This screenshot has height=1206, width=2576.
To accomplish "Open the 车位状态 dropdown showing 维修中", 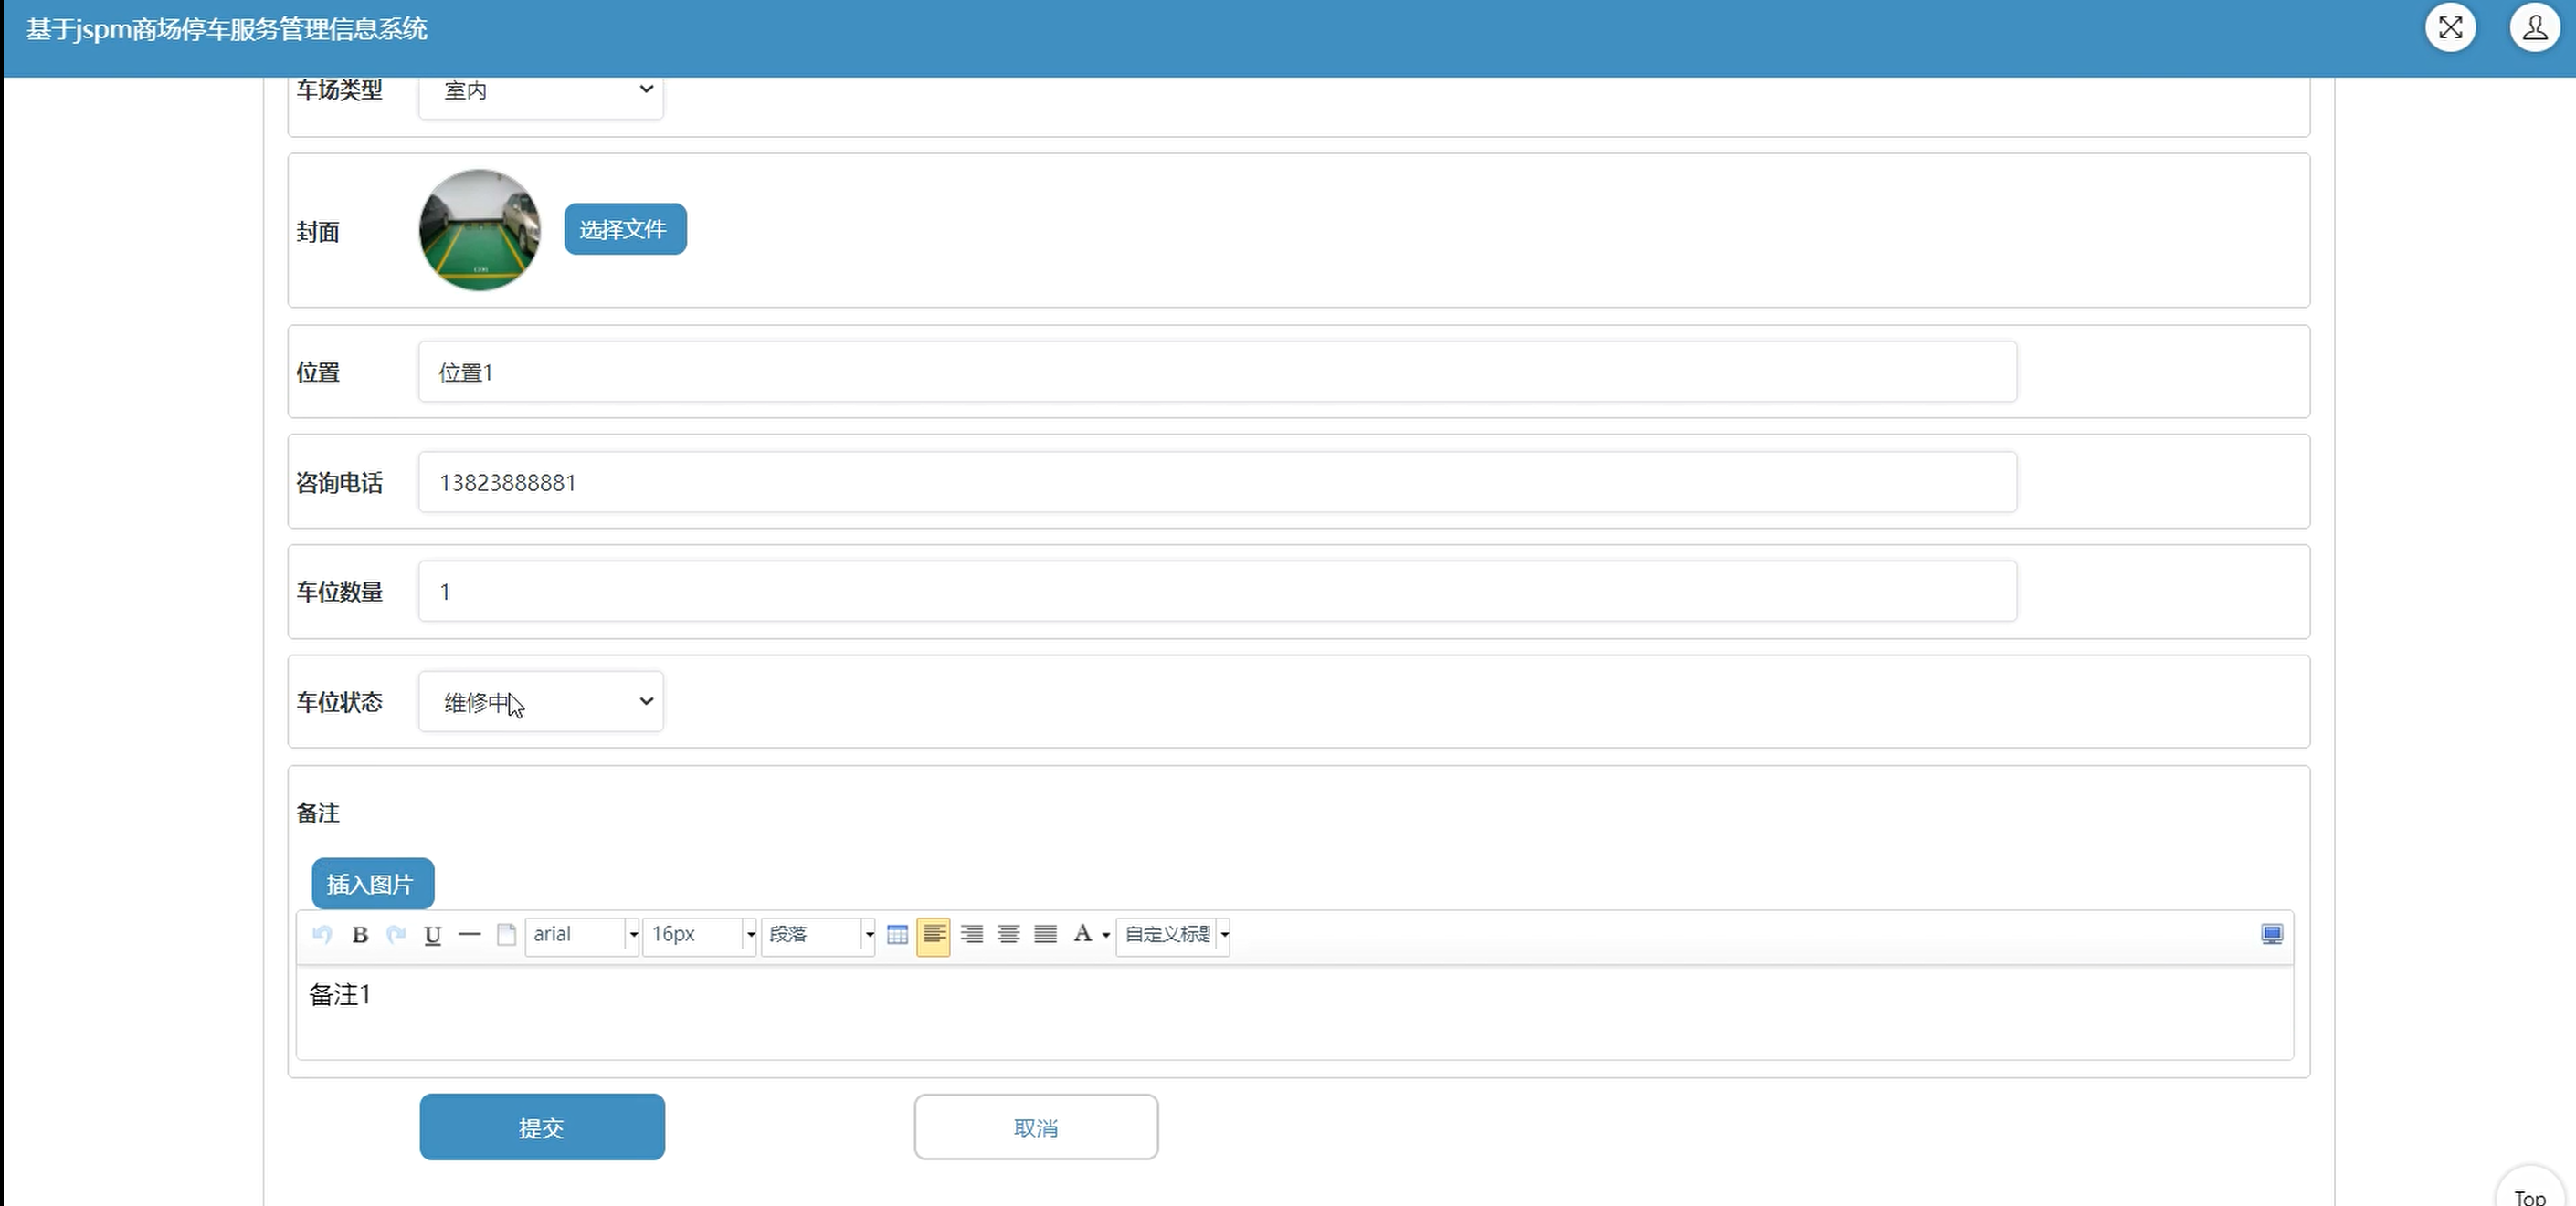I will point(541,701).
